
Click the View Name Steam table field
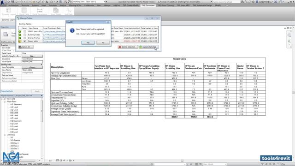click(x=32, y=70)
